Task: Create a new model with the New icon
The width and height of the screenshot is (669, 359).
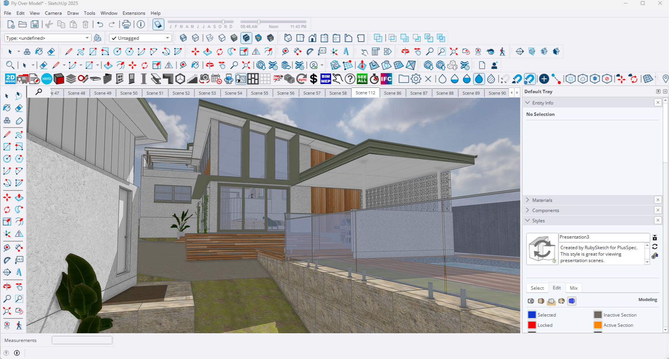Action: [11, 25]
